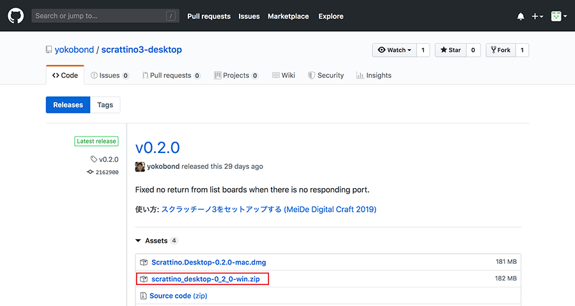
Task: Open the MeiDe Digital Craft 2019 setup link
Action: [x=269, y=209]
